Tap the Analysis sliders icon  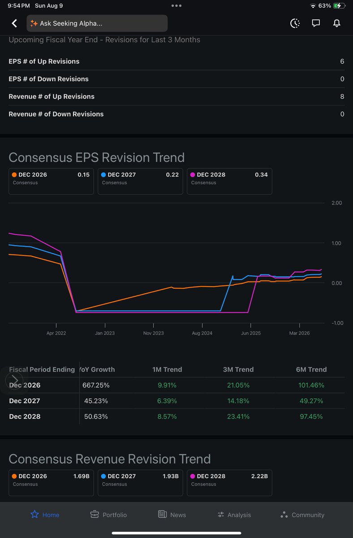click(x=221, y=515)
